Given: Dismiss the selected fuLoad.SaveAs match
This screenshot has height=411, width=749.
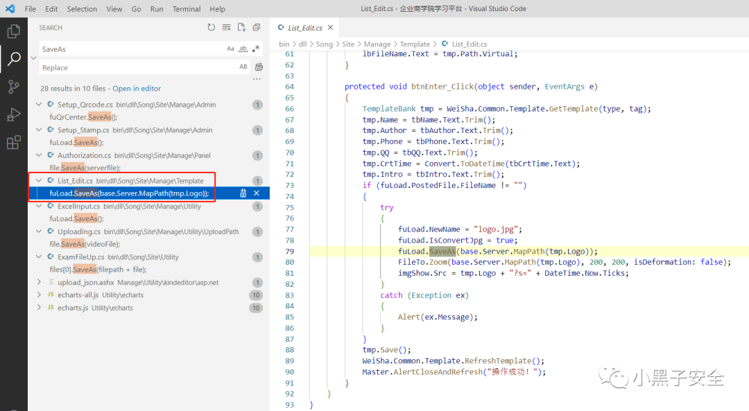Looking at the screenshot, I should (x=257, y=193).
